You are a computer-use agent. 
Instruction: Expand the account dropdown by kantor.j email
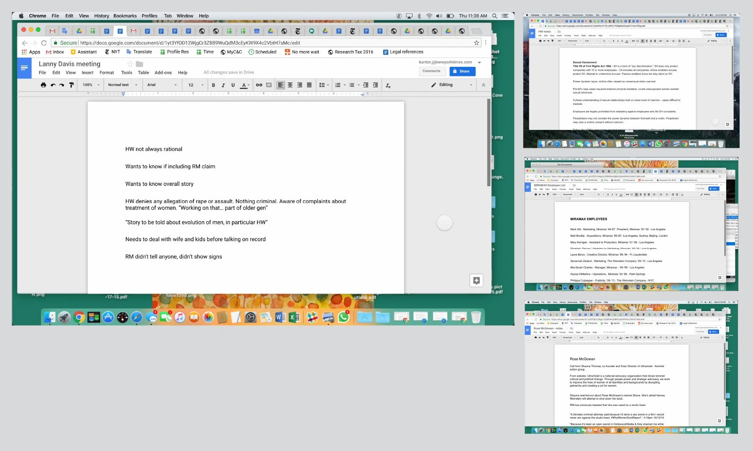pyautogui.click(x=479, y=62)
